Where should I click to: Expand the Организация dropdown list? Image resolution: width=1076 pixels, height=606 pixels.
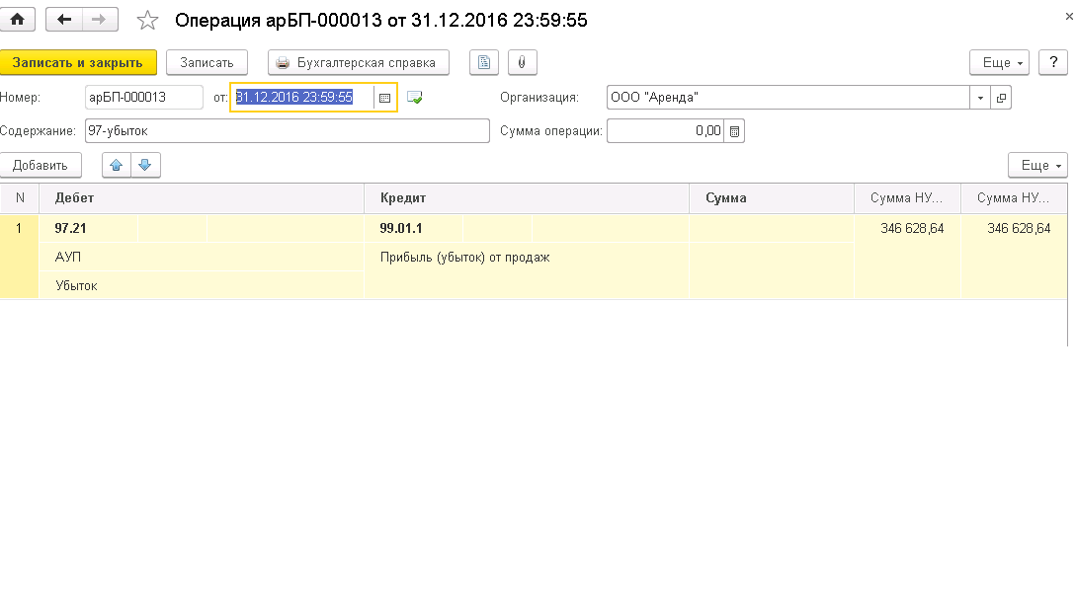click(x=980, y=98)
